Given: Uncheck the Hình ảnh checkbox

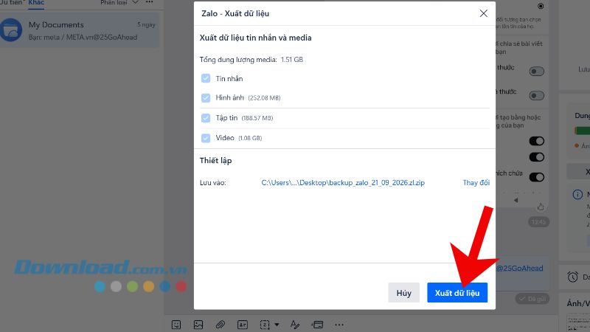Looking at the screenshot, I should (x=206, y=98).
